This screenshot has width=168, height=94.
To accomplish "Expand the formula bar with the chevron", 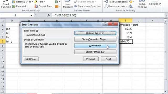I will [166, 15].
